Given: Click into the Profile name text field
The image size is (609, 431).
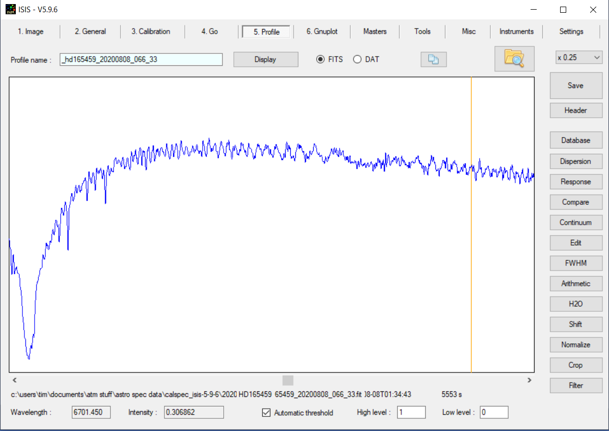Looking at the screenshot, I should coord(141,60).
